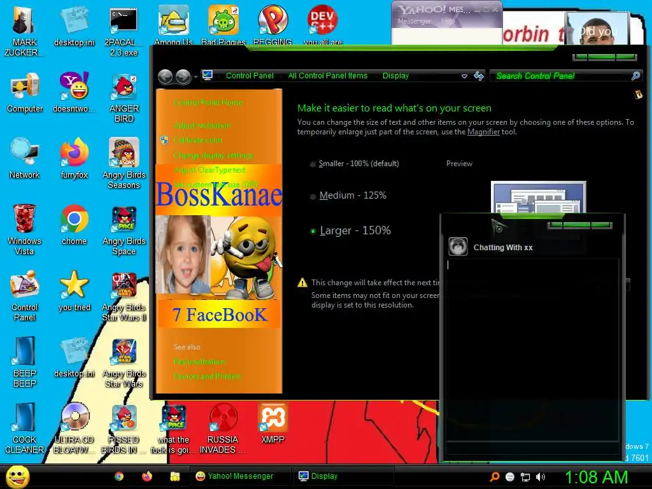Screen dimensions: 652x489
Task: Click the All Control Panel Items breadcrumb
Action: click(x=328, y=76)
